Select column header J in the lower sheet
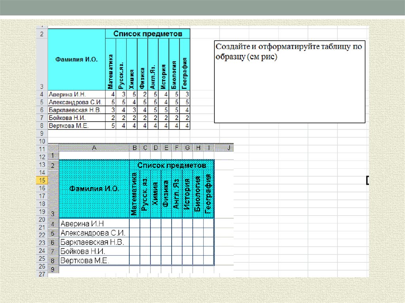 [x=228, y=148]
